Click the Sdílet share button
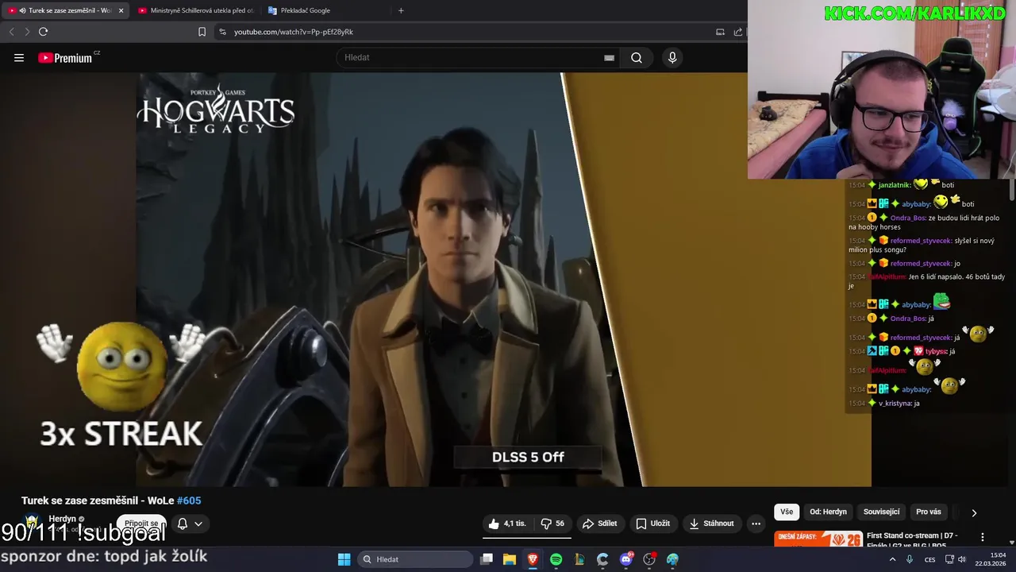Viewport: 1016px width, 572px height. [599, 524]
